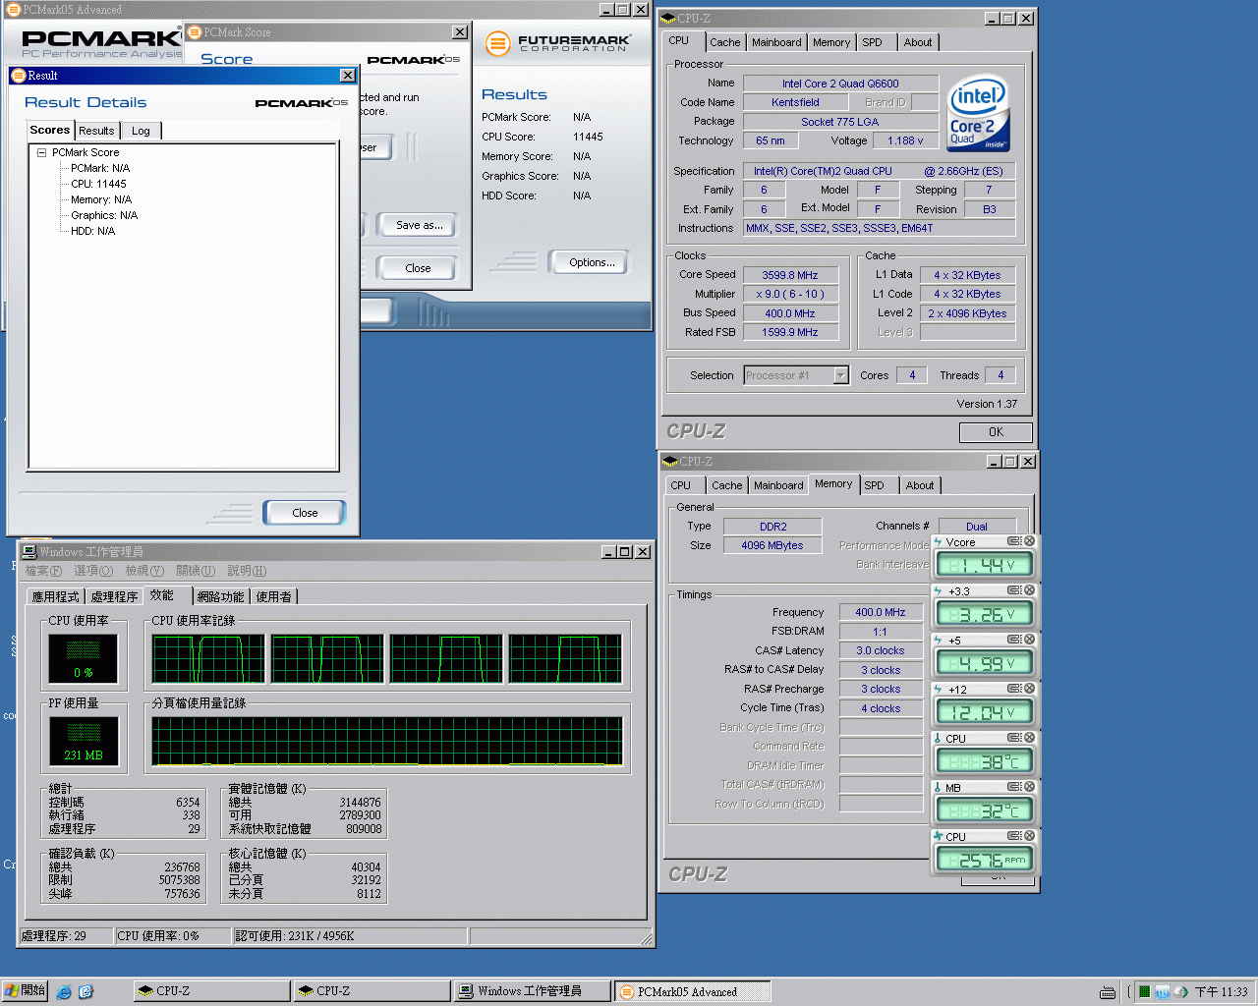Switch to PCMark05 Advanced taskbar button
Viewport: 1258px width, 1006px height.
tap(692, 991)
